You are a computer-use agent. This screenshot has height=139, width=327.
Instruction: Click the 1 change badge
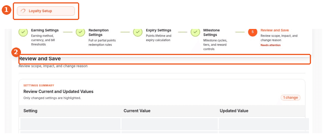pyautogui.click(x=291, y=98)
